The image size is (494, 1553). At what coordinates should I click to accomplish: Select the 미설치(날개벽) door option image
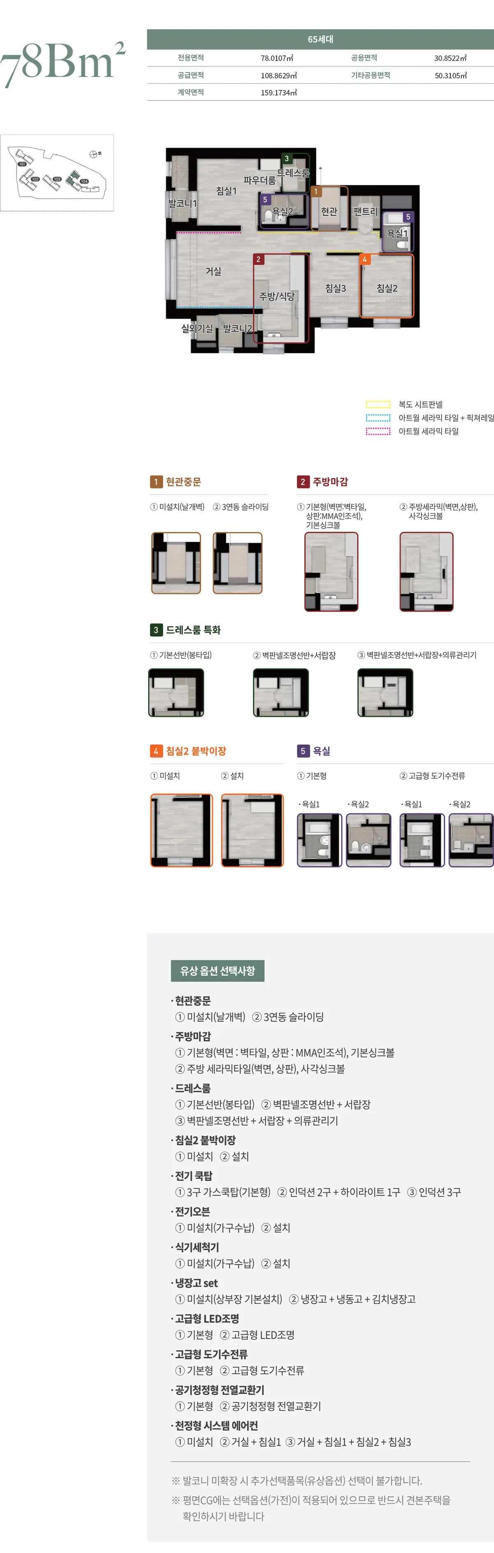176,563
